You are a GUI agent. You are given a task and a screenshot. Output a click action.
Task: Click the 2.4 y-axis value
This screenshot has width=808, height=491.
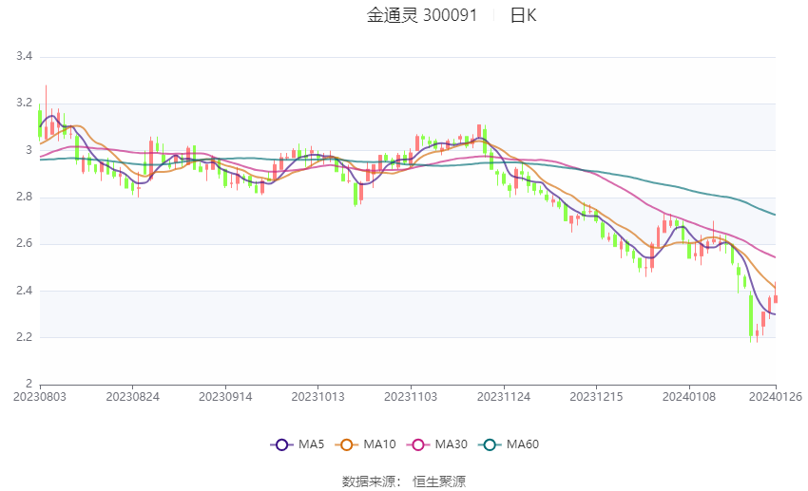(x=24, y=291)
